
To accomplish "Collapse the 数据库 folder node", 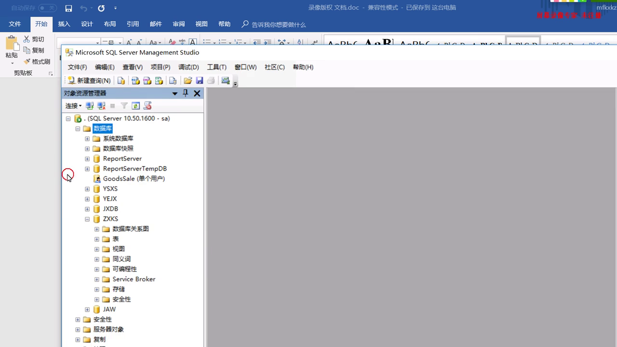I will coord(78,129).
